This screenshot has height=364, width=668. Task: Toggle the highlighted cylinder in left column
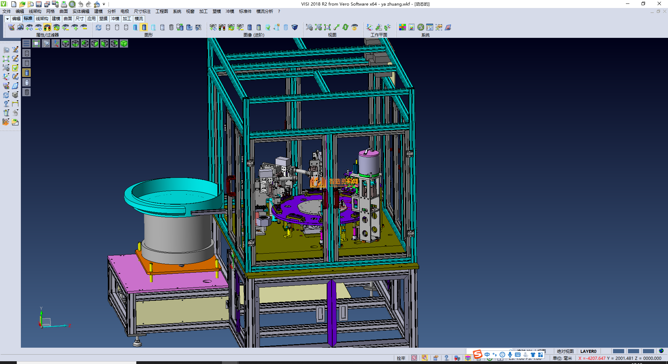click(27, 73)
